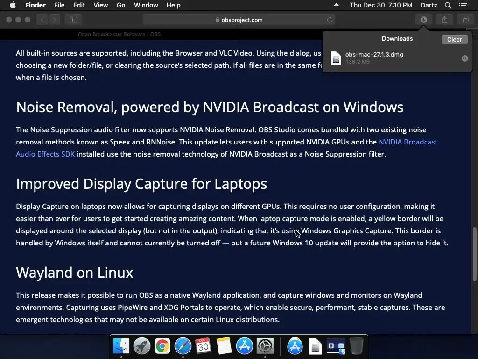Click the date and time in menu bar
478x359 pixels.
click(381, 5)
